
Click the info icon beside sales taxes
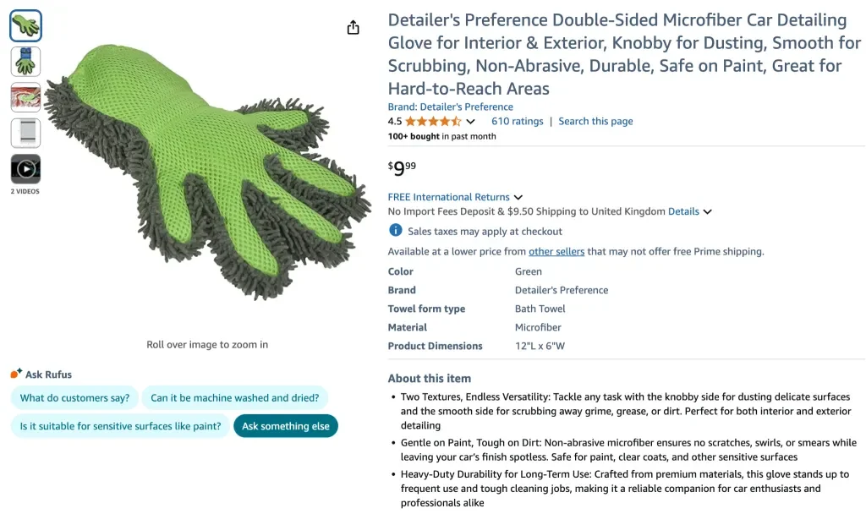point(395,231)
